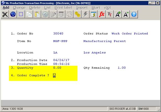Click the lightning bolt toolbar icon
Viewport: 161px width, 112px height.
pos(85,14)
